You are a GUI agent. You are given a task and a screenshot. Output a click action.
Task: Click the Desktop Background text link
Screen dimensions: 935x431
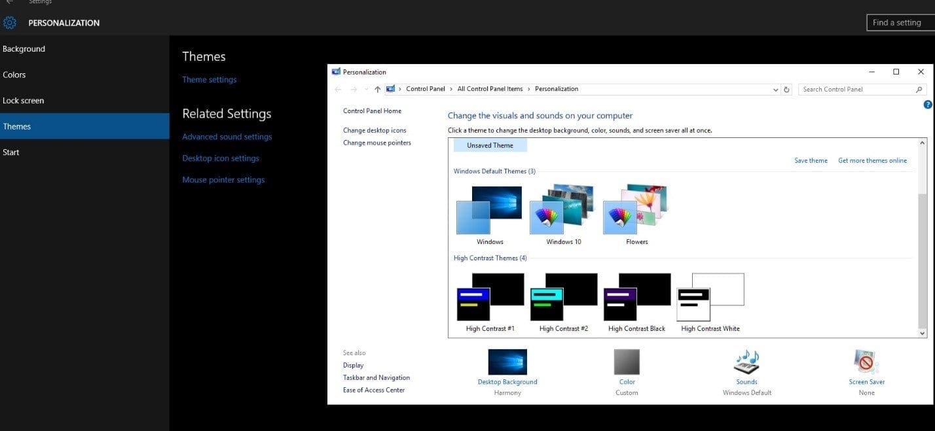click(x=507, y=382)
